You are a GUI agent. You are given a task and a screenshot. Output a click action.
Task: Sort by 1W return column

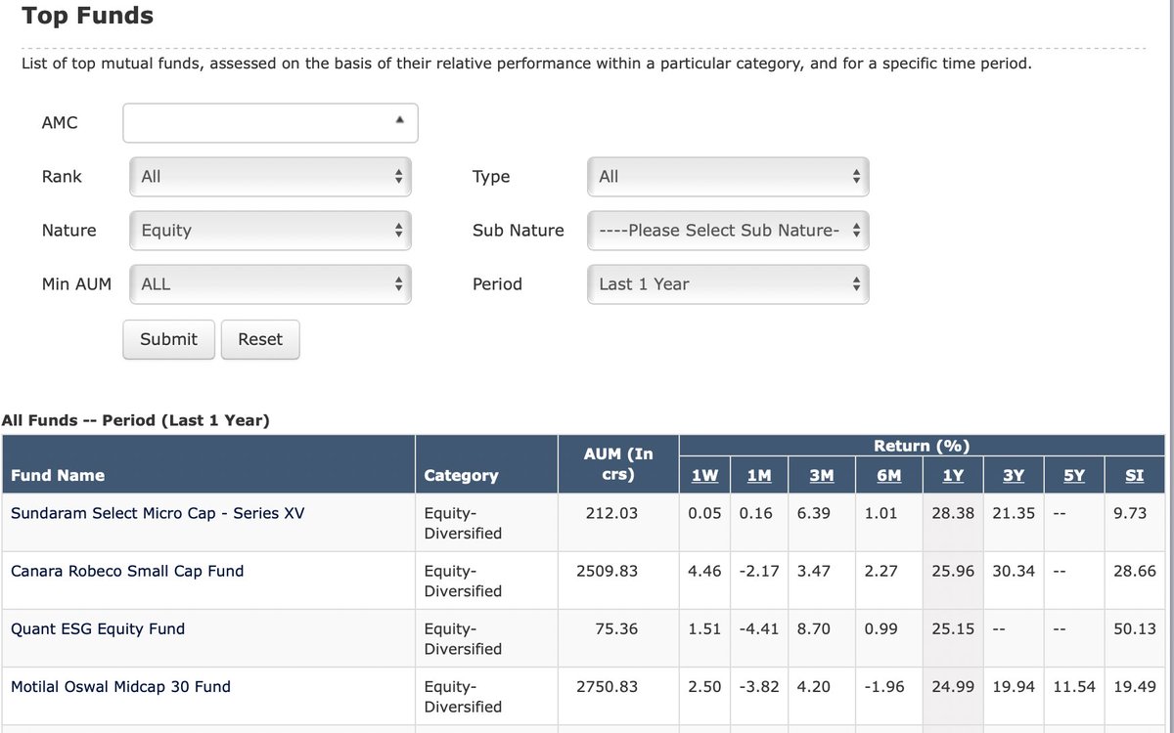coord(704,475)
